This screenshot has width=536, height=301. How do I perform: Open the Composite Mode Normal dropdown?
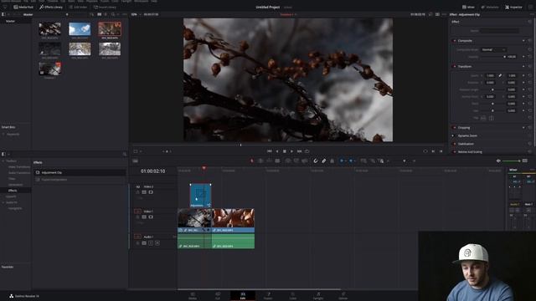(493, 50)
